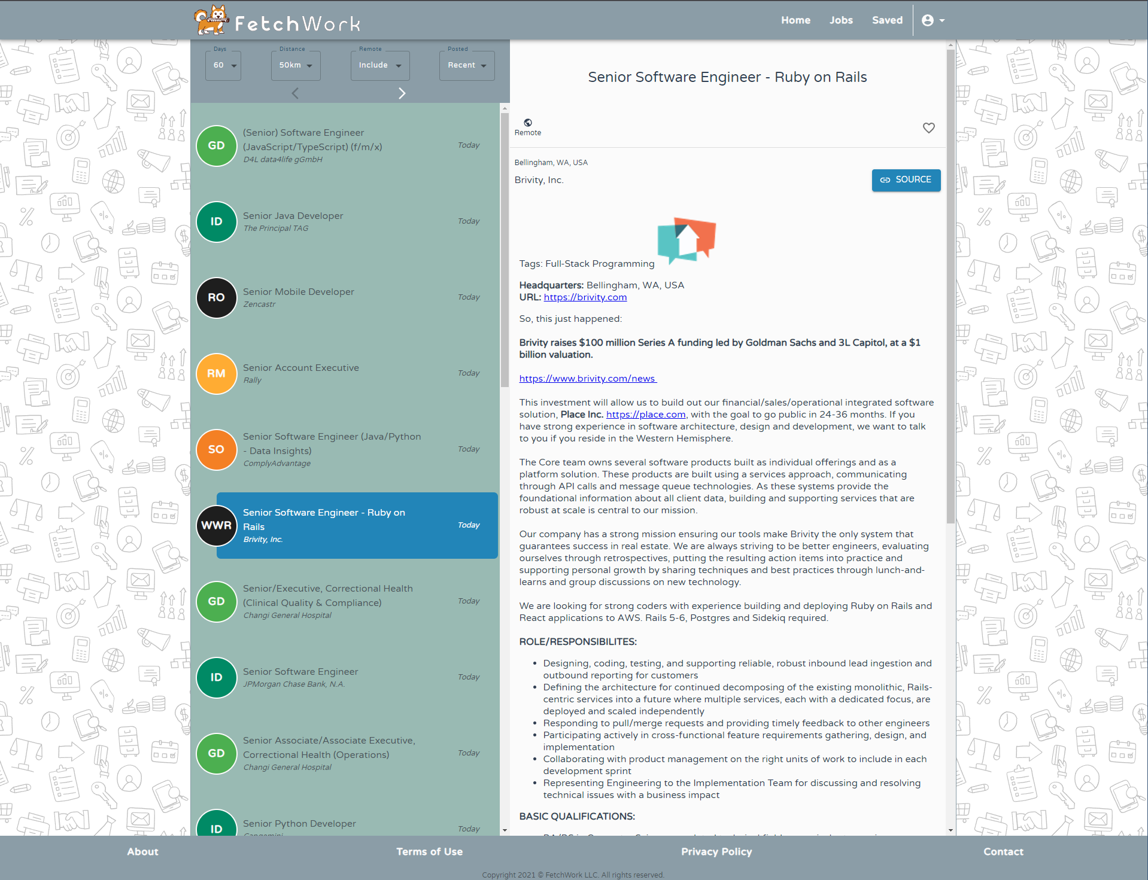This screenshot has width=1148, height=880.
Task: Click the ID avatar for Senior Java Developer
Action: (x=217, y=221)
